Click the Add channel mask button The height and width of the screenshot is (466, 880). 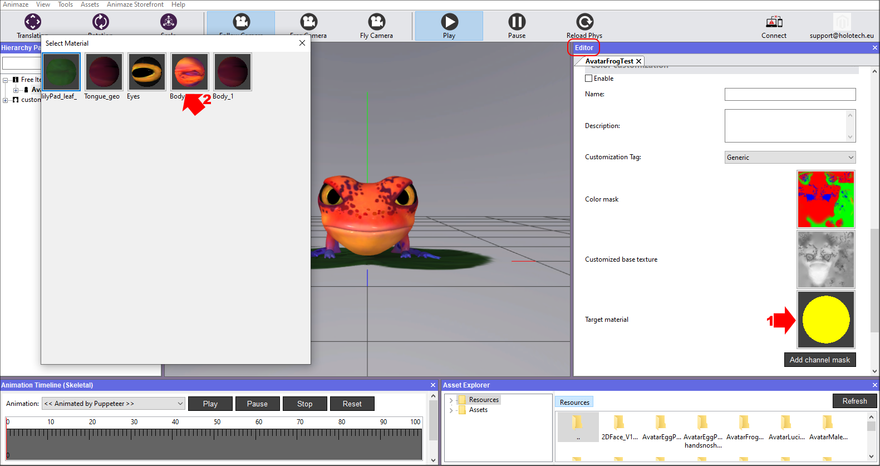pos(819,360)
